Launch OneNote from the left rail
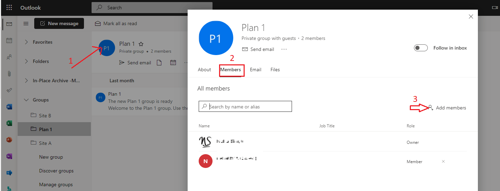 [x=9, y=156]
